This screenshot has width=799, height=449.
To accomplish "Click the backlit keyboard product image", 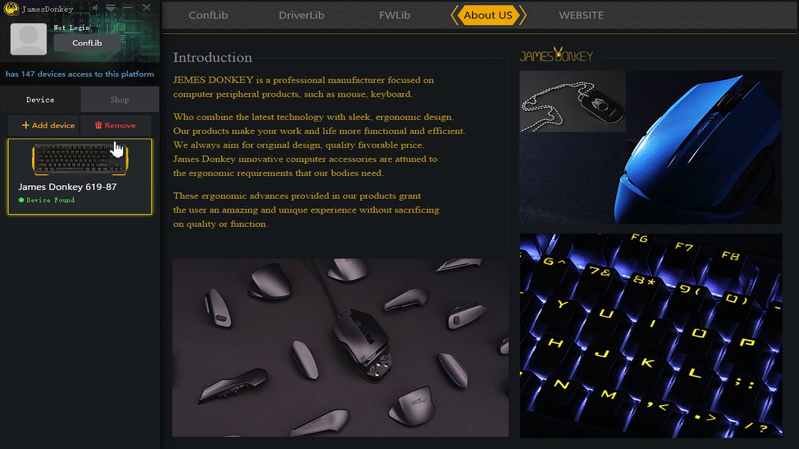I will point(650,336).
